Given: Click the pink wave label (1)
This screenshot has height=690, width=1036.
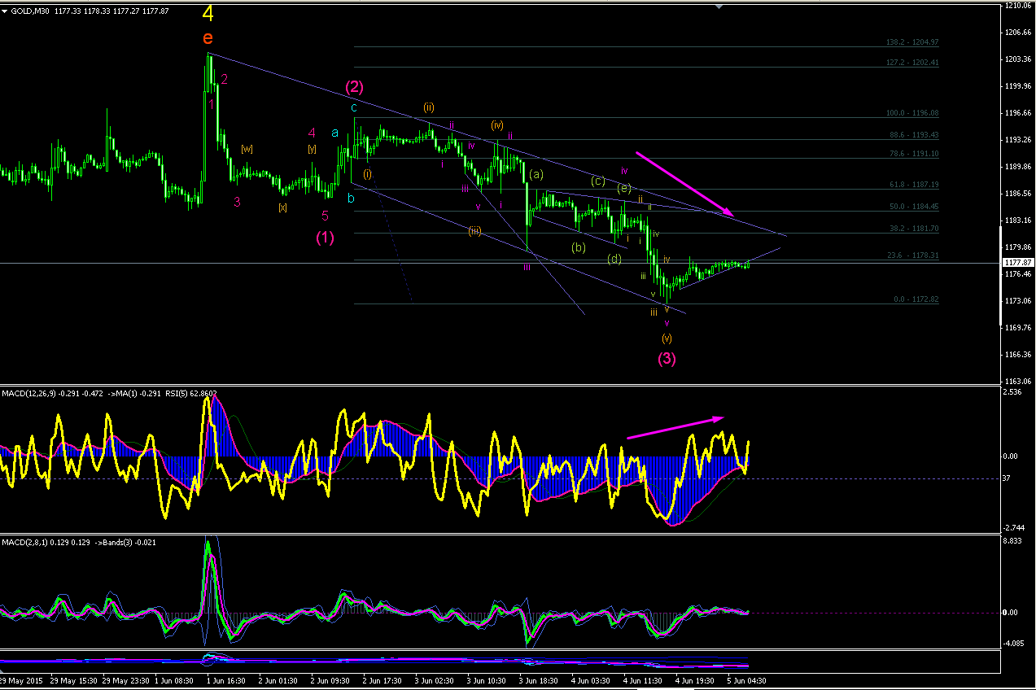Looking at the screenshot, I should click(325, 237).
